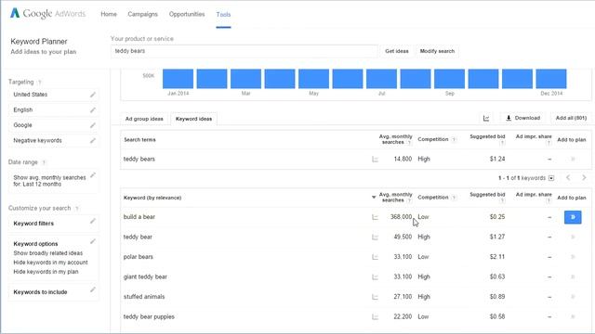The height and width of the screenshot is (334, 595).
Task: Edit the English language targeting pencil
Action: [x=93, y=110]
